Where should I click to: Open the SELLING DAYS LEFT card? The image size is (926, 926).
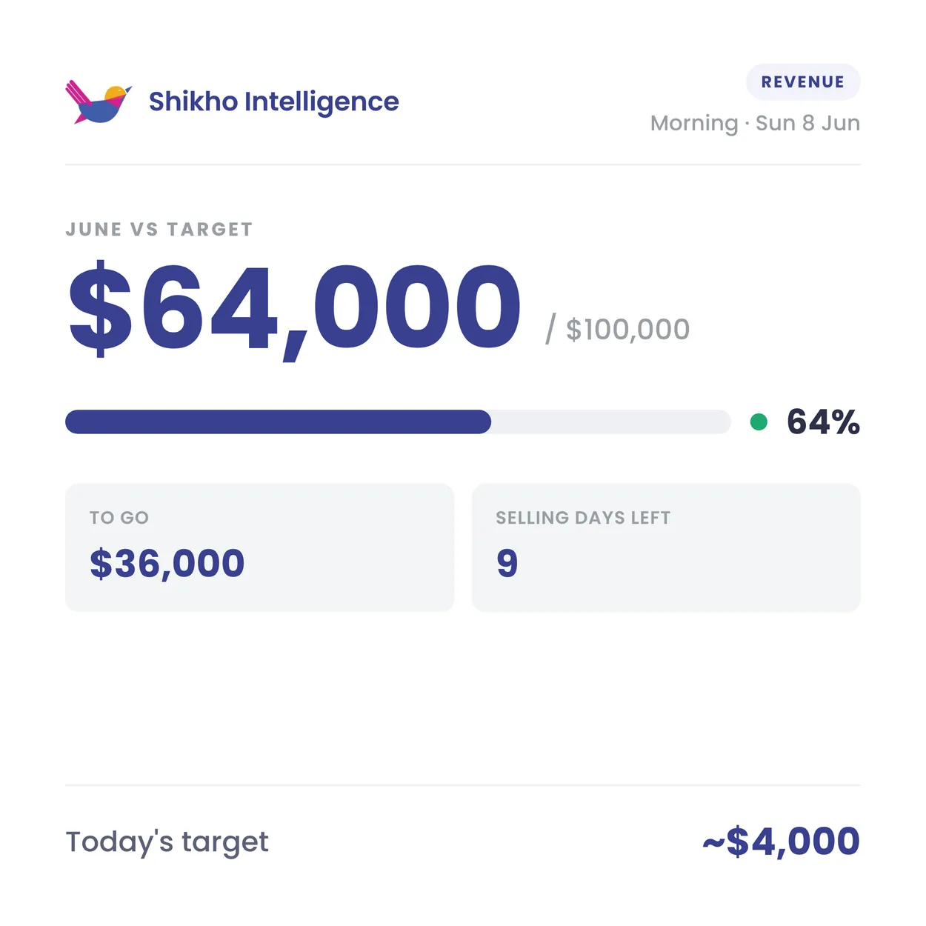666,547
